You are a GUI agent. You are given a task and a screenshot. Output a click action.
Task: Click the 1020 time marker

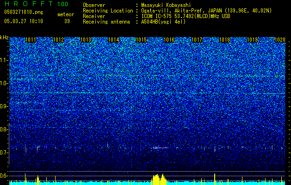click(x=280, y=40)
